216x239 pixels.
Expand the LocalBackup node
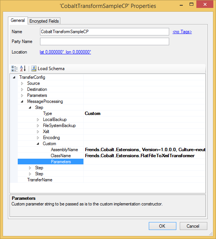click(x=38, y=119)
